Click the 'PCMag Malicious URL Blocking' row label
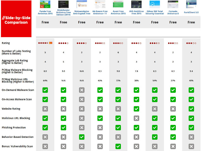Image resolution: width=202 pixels, height=151 pixels. pos(18,81)
